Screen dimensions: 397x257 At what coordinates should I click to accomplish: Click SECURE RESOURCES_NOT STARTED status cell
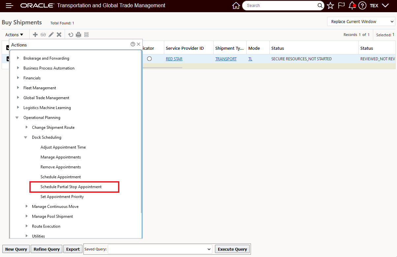click(301, 59)
